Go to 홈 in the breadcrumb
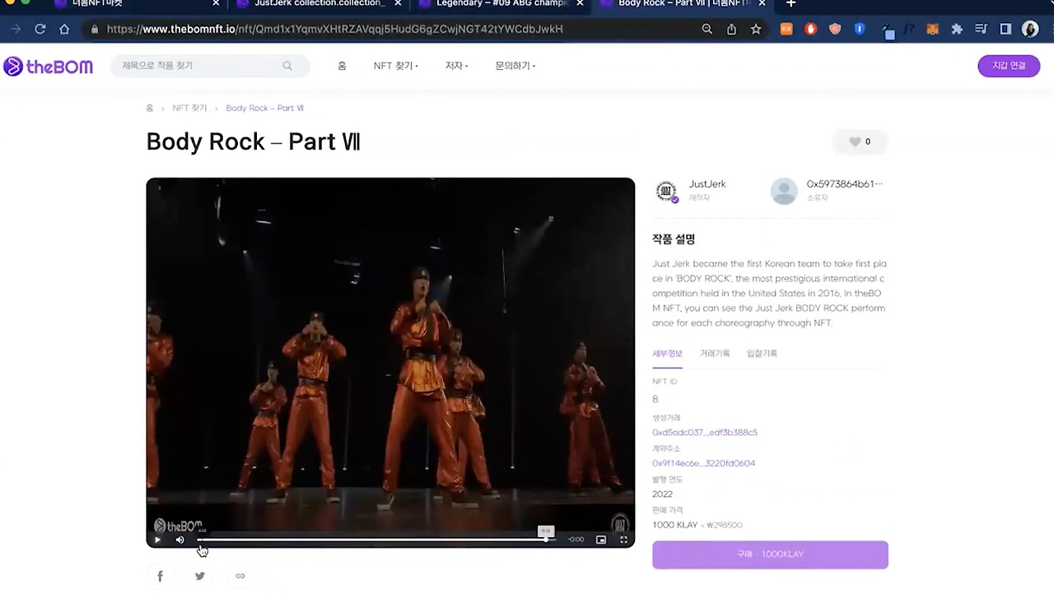 pyautogui.click(x=150, y=108)
